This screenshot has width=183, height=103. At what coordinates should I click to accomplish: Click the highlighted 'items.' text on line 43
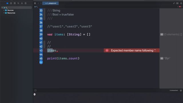[x=52, y=50]
